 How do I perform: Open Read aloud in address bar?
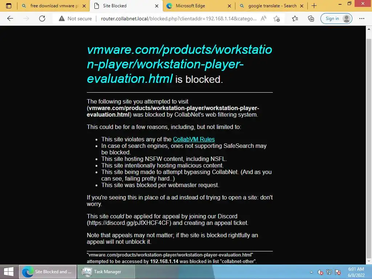[263, 19]
